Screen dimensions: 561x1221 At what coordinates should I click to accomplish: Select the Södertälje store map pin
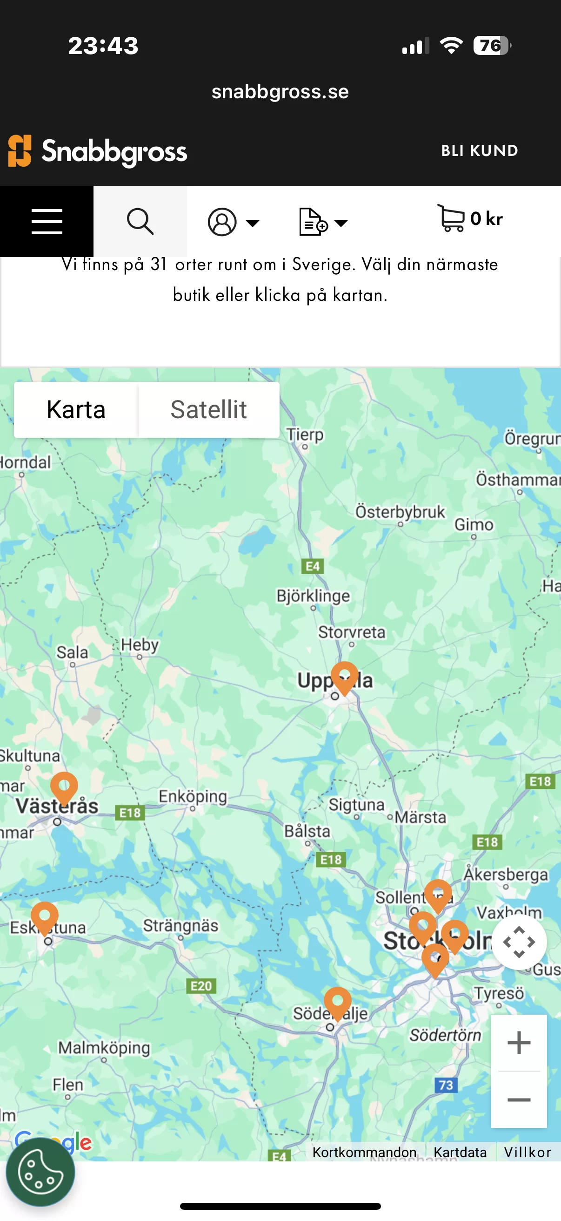(x=338, y=1004)
